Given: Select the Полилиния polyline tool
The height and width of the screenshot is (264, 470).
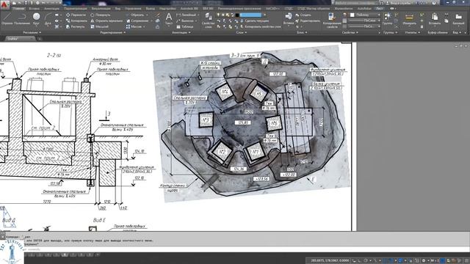Looking at the screenshot, I should pos(22,18).
